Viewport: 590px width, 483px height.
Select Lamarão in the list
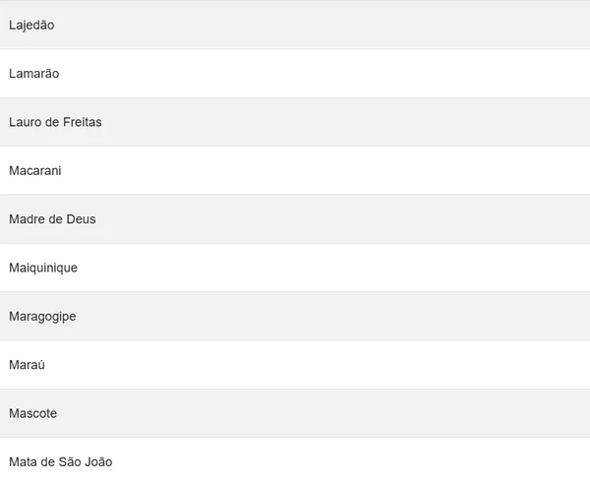295,74
